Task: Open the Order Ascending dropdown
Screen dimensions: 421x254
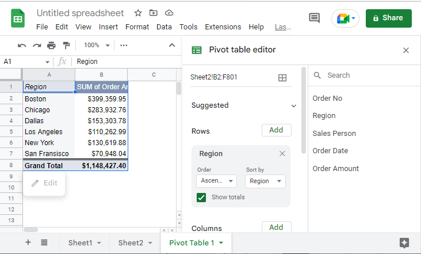Action: coord(216,181)
